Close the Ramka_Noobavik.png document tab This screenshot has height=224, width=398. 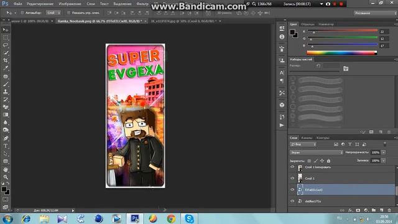(146, 21)
